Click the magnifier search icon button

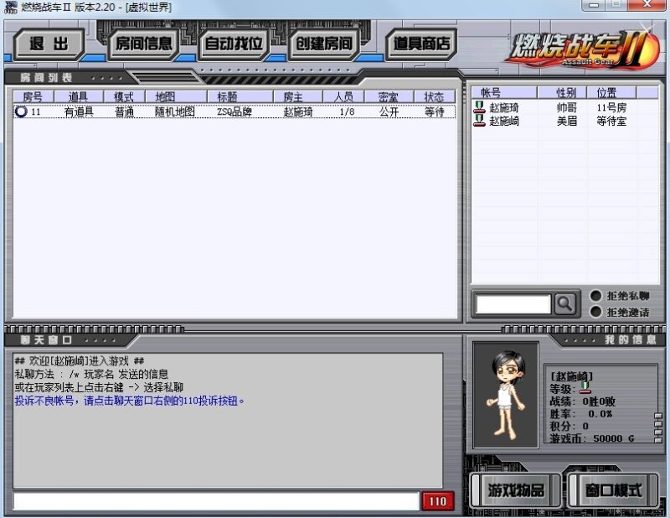(566, 303)
